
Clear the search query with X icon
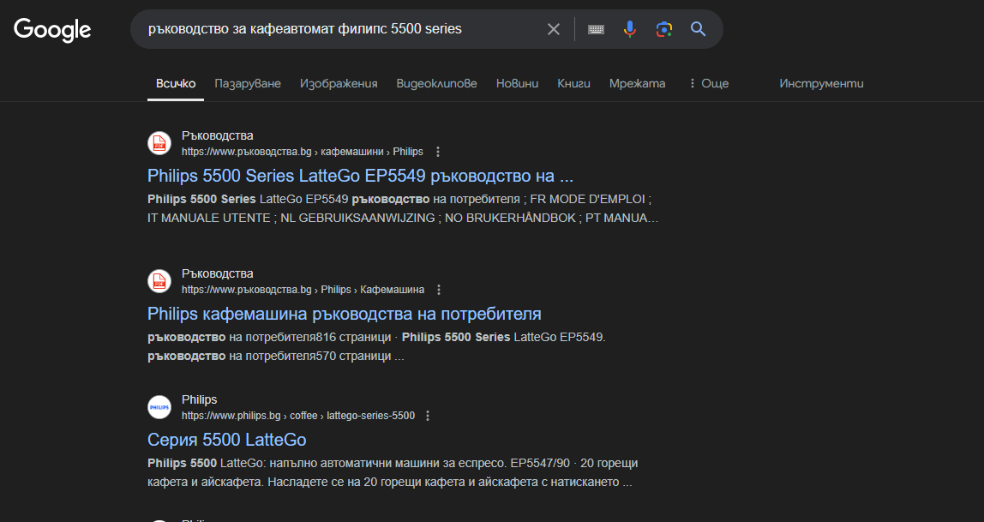click(x=554, y=29)
